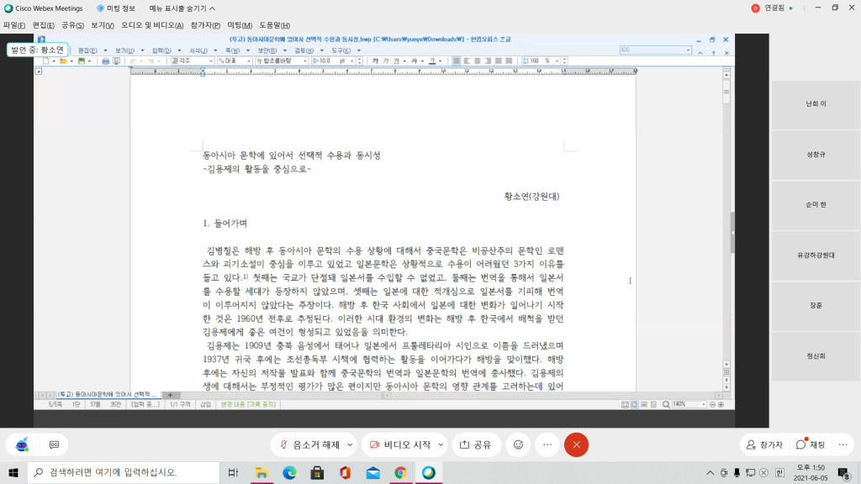Select distribute alignment icon in Hangul toolbar
The height and width of the screenshot is (484, 861).
click(x=499, y=60)
